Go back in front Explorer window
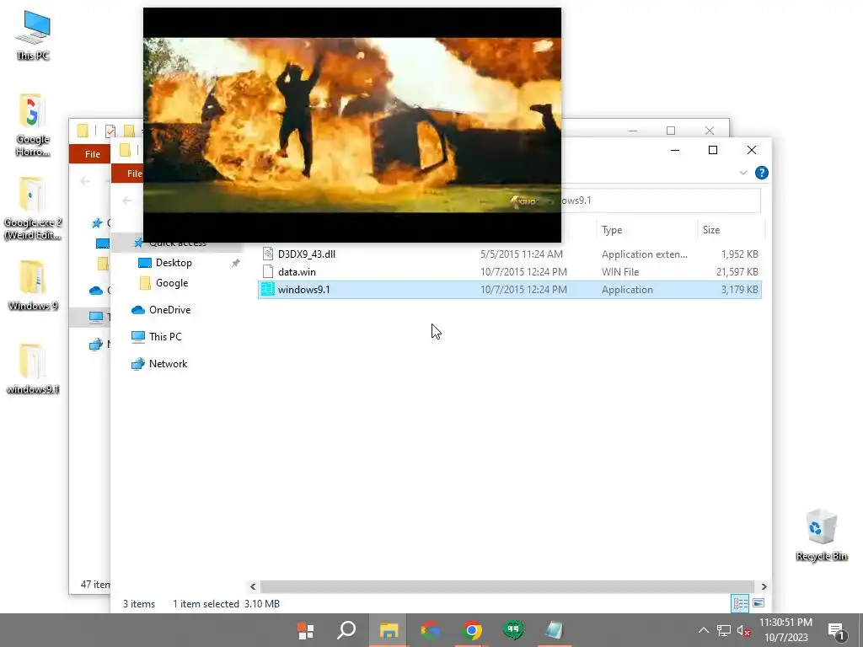 (128, 201)
